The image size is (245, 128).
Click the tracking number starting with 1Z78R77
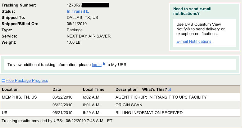coord(75,5)
